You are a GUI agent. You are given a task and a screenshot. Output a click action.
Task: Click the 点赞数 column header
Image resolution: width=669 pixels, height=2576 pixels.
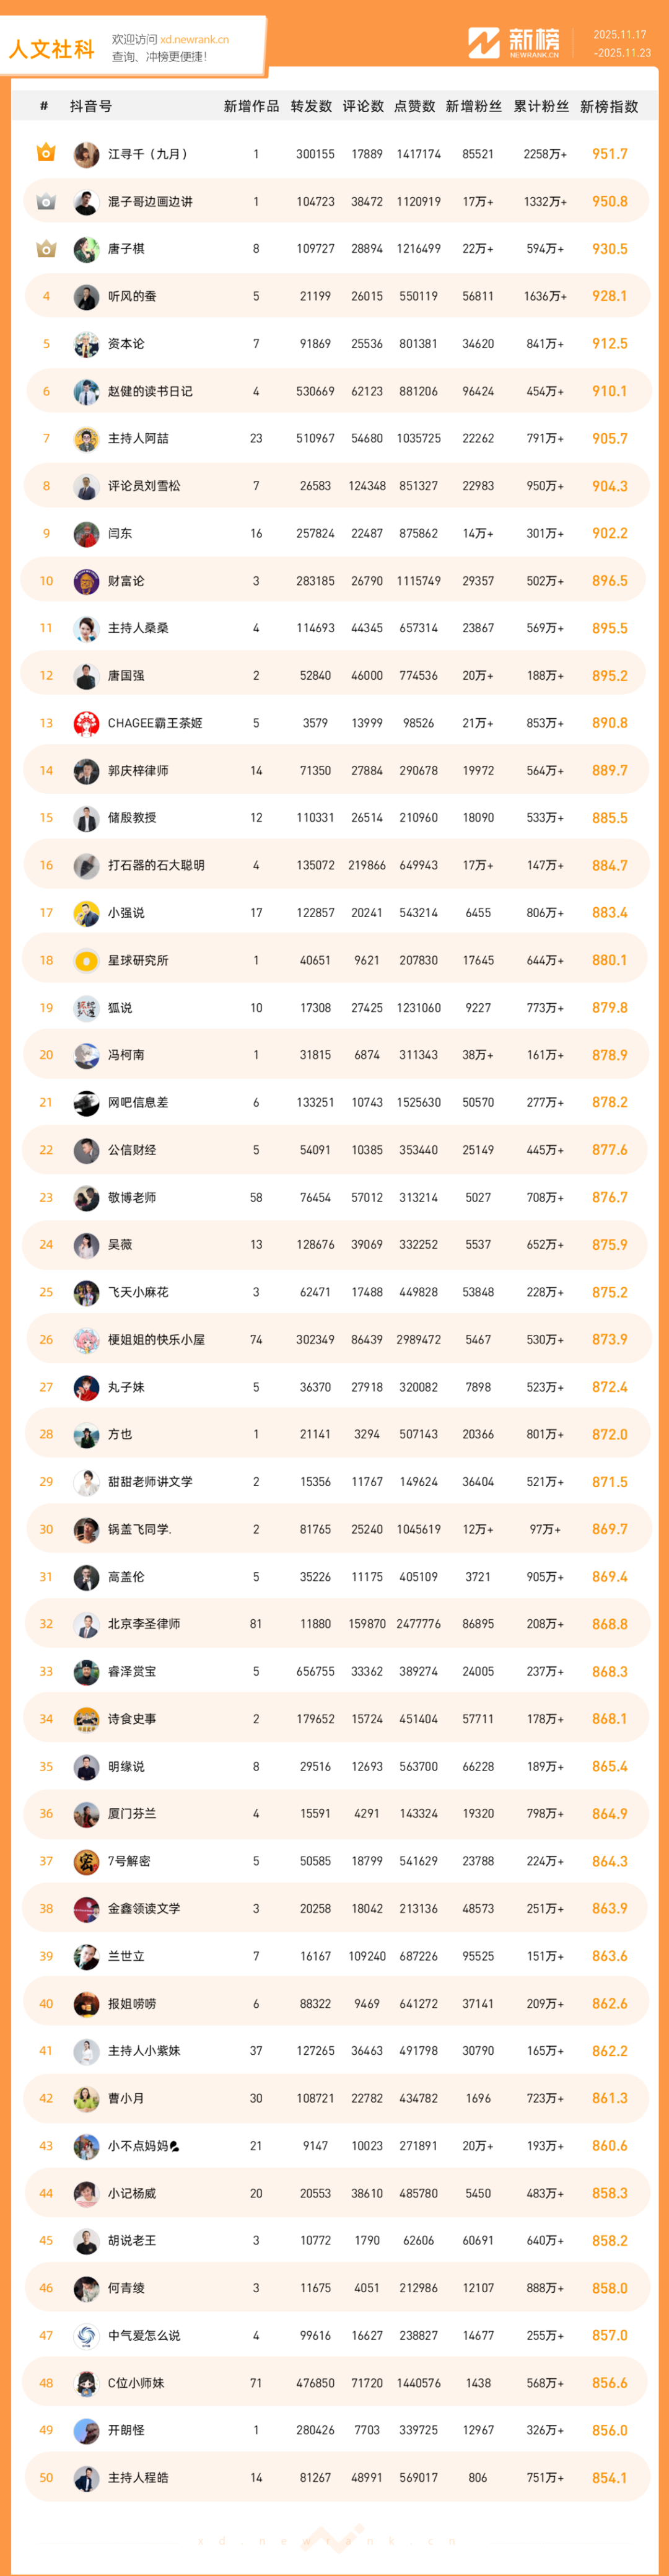pos(414,106)
